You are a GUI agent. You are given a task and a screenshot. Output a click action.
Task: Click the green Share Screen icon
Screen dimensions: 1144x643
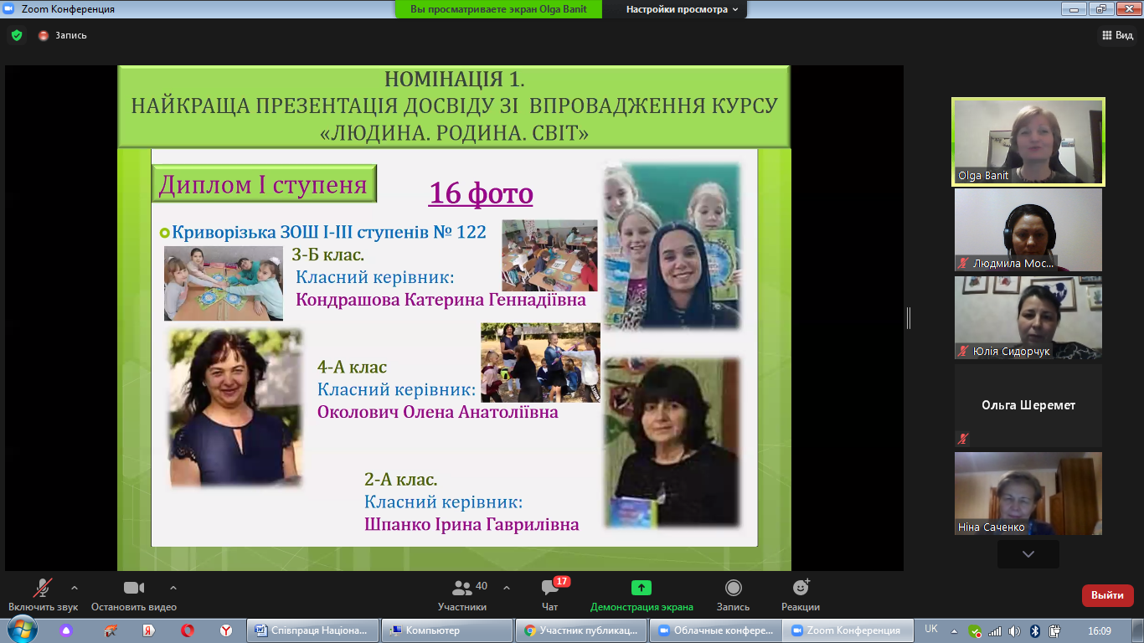(642, 588)
